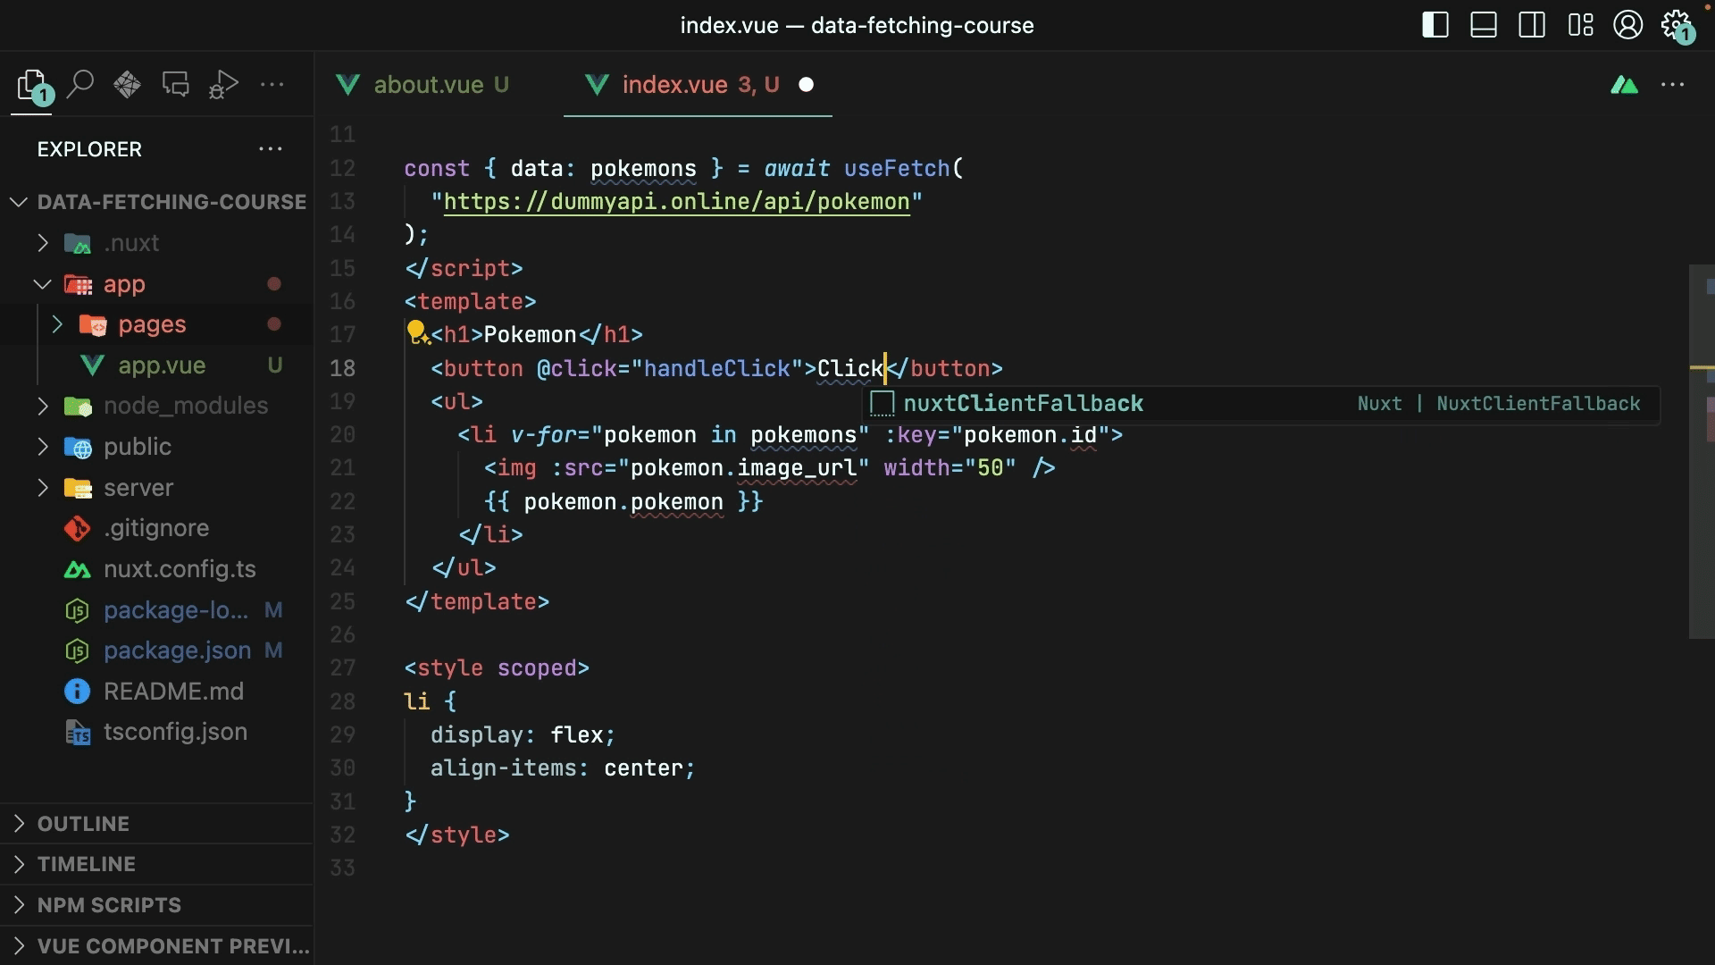Click the Vue icon beside app.vue
This screenshot has height=965, width=1715.
92,365
